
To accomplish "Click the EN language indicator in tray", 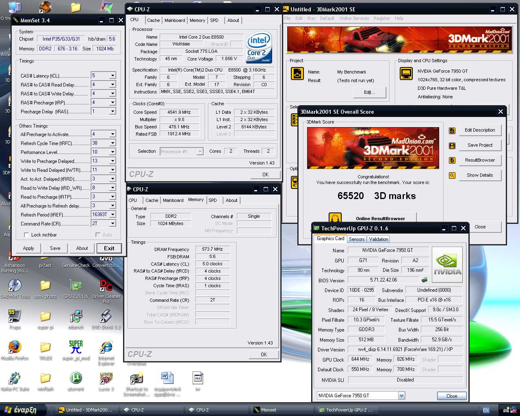I will point(486,410).
